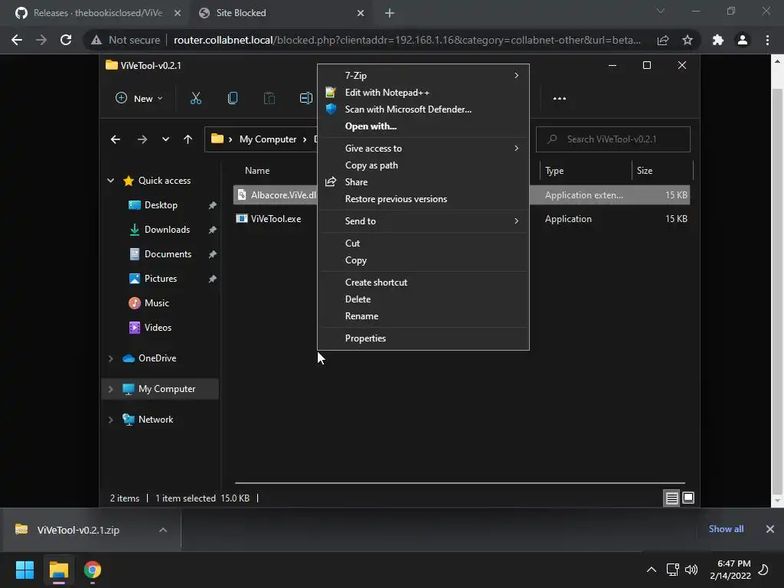Collapse the Quick access tree node
784x588 pixels.
pos(110,181)
